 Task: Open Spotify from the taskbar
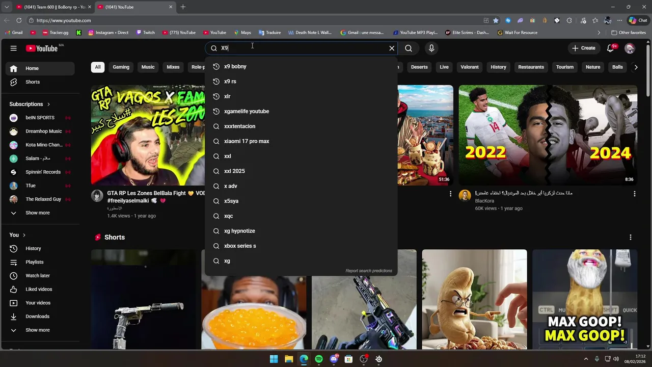click(x=319, y=359)
